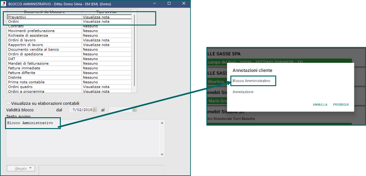Maximize the Blocco Amministrativo window
This screenshot has width=366, height=176.
tap(169, 3)
